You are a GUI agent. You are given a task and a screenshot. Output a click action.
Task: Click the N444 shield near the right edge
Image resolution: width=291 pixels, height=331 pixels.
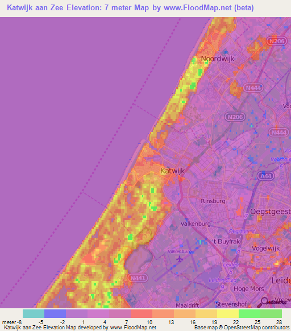click(278, 133)
